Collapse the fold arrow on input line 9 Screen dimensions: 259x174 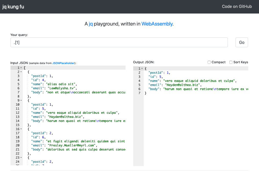point(21,101)
